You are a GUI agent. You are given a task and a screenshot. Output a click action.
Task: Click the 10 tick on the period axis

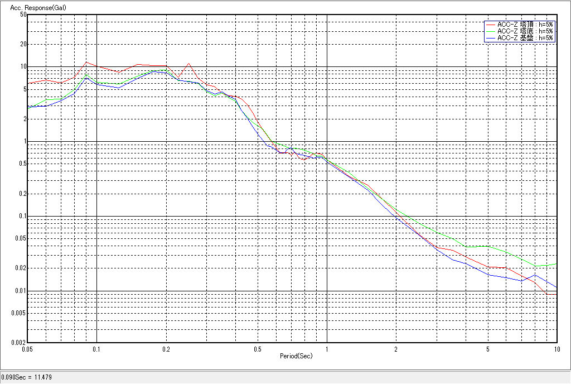(555, 349)
